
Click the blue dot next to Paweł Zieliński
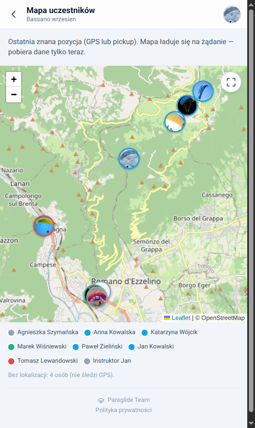[x=75, y=347]
